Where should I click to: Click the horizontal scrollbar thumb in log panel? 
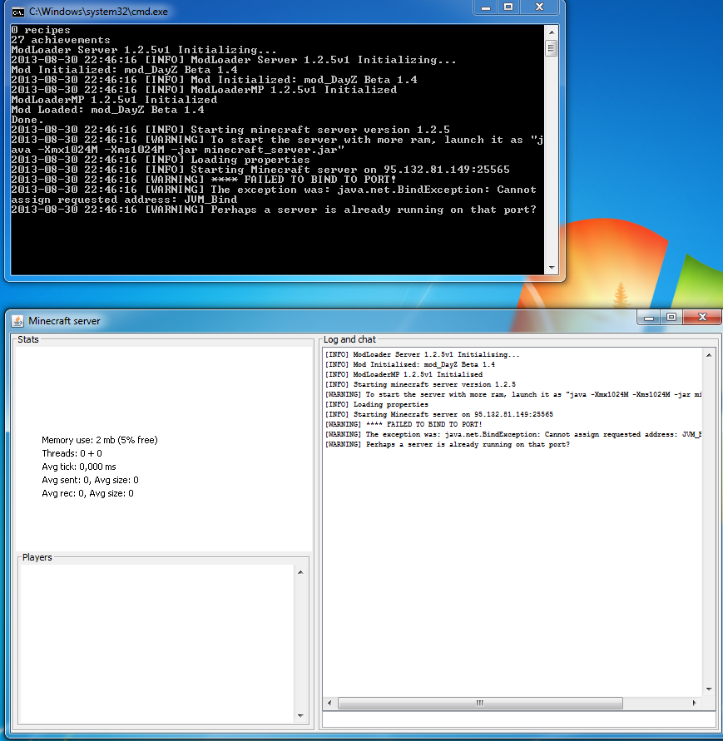click(x=479, y=703)
